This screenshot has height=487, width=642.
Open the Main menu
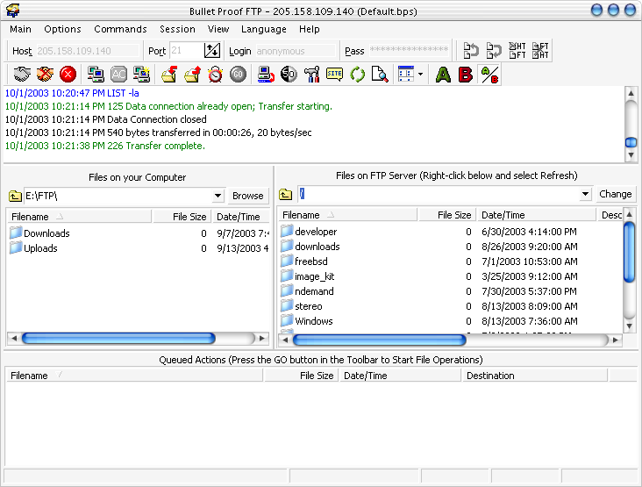[x=20, y=29]
